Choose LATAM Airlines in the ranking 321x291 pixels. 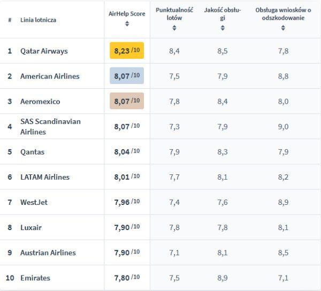pyautogui.click(x=45, y=177)
